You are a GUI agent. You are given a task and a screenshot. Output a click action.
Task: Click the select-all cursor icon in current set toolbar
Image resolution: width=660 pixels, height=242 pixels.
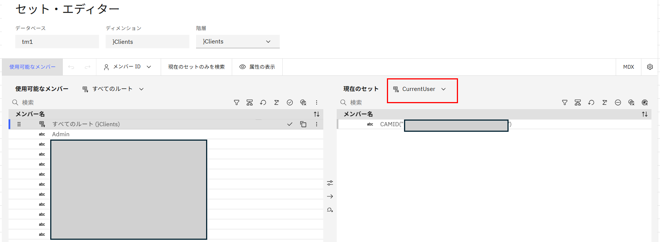coord(645,102)
